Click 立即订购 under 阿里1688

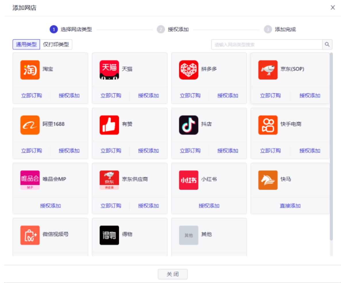click(x=32, y=151)
